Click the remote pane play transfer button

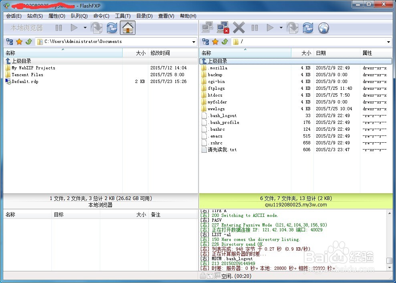(270, 28)
